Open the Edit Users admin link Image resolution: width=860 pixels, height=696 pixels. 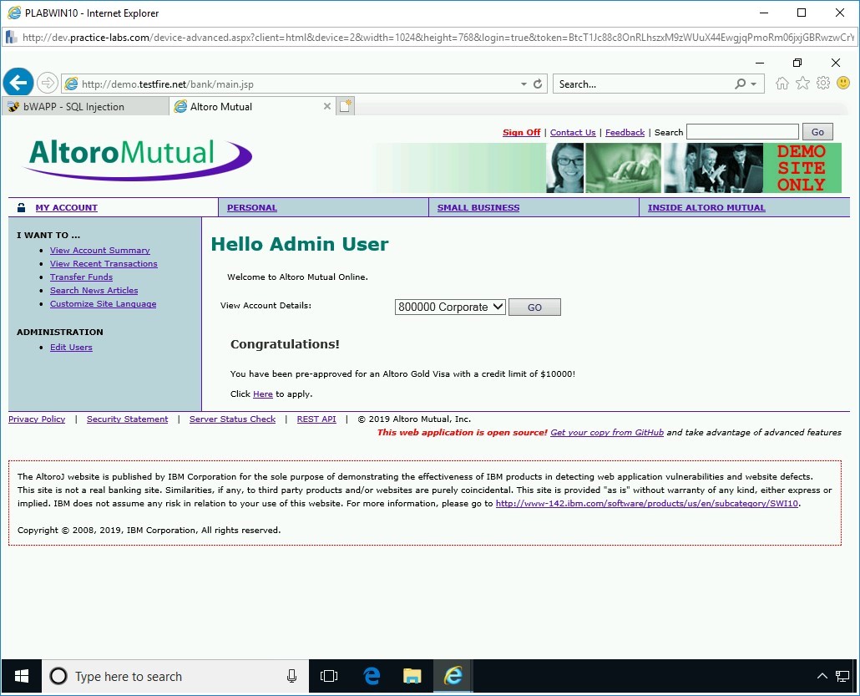[71, 348]
